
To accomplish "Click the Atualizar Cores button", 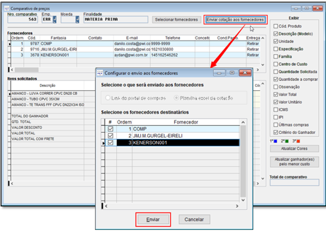I will click(294, 149).
